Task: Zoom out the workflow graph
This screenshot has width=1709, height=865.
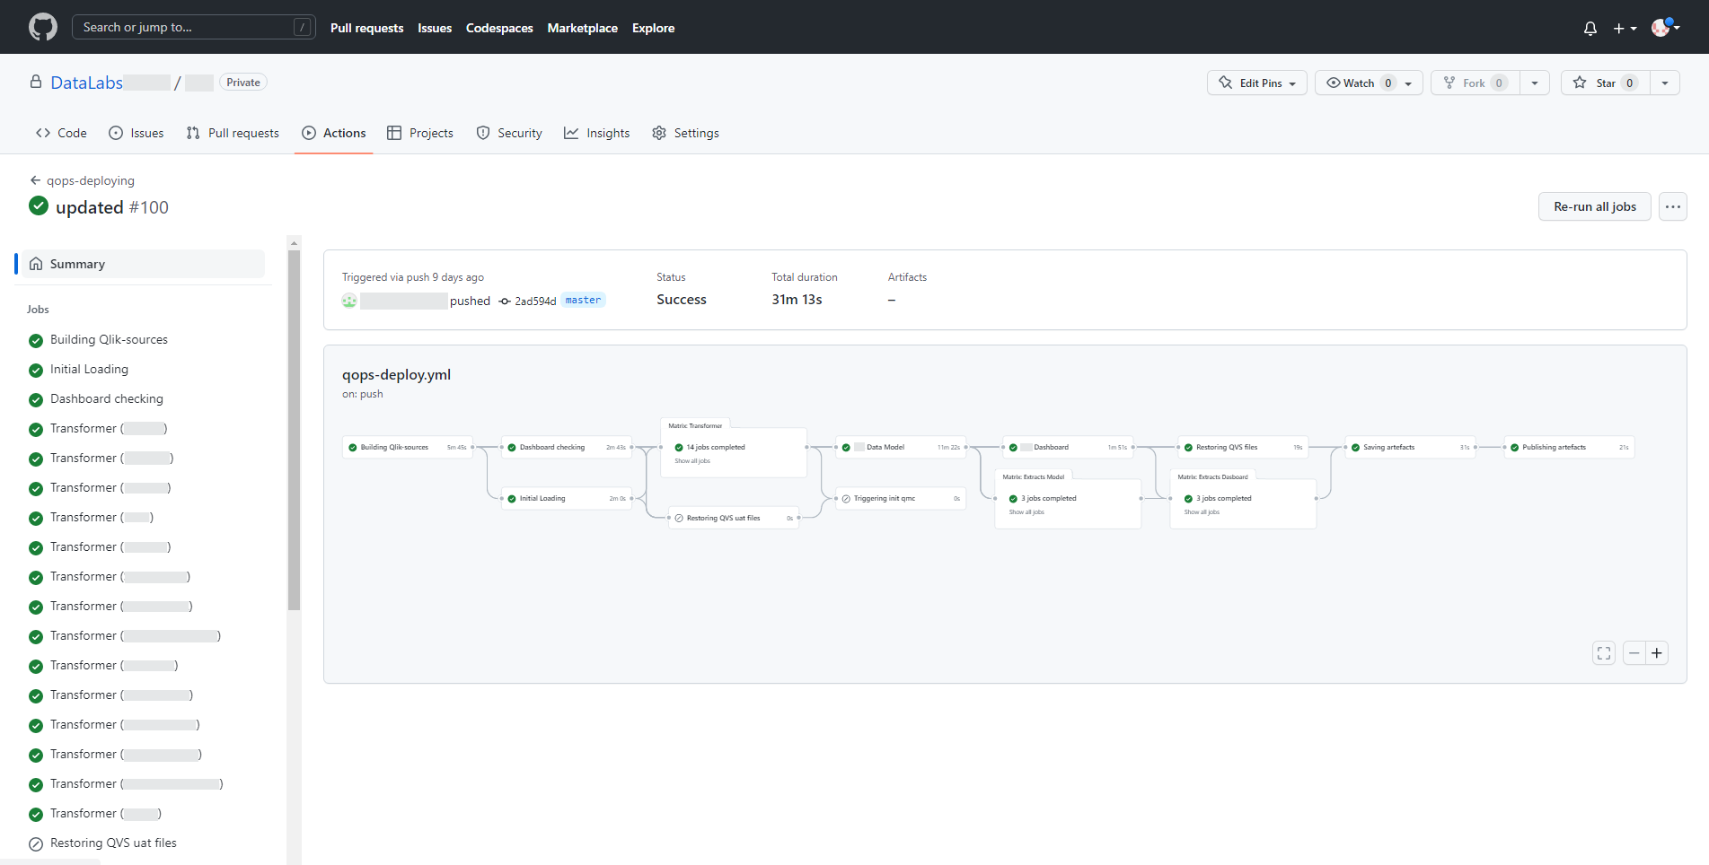Action: [x=1634, y=653]
